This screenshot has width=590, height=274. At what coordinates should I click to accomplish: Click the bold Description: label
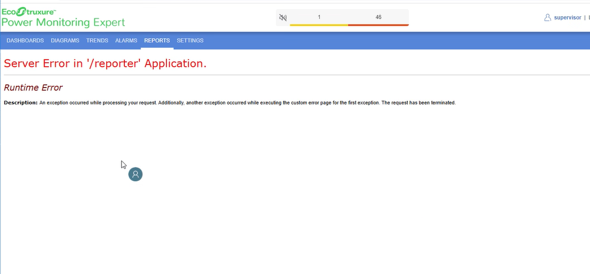click(x=21, y=103)
